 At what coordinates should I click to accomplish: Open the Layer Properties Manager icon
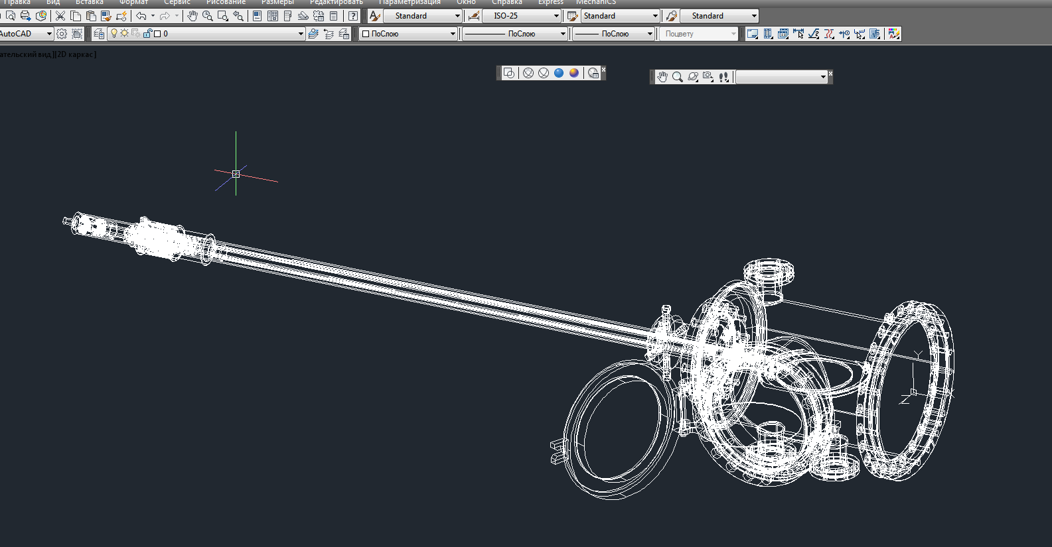point(99,34)
